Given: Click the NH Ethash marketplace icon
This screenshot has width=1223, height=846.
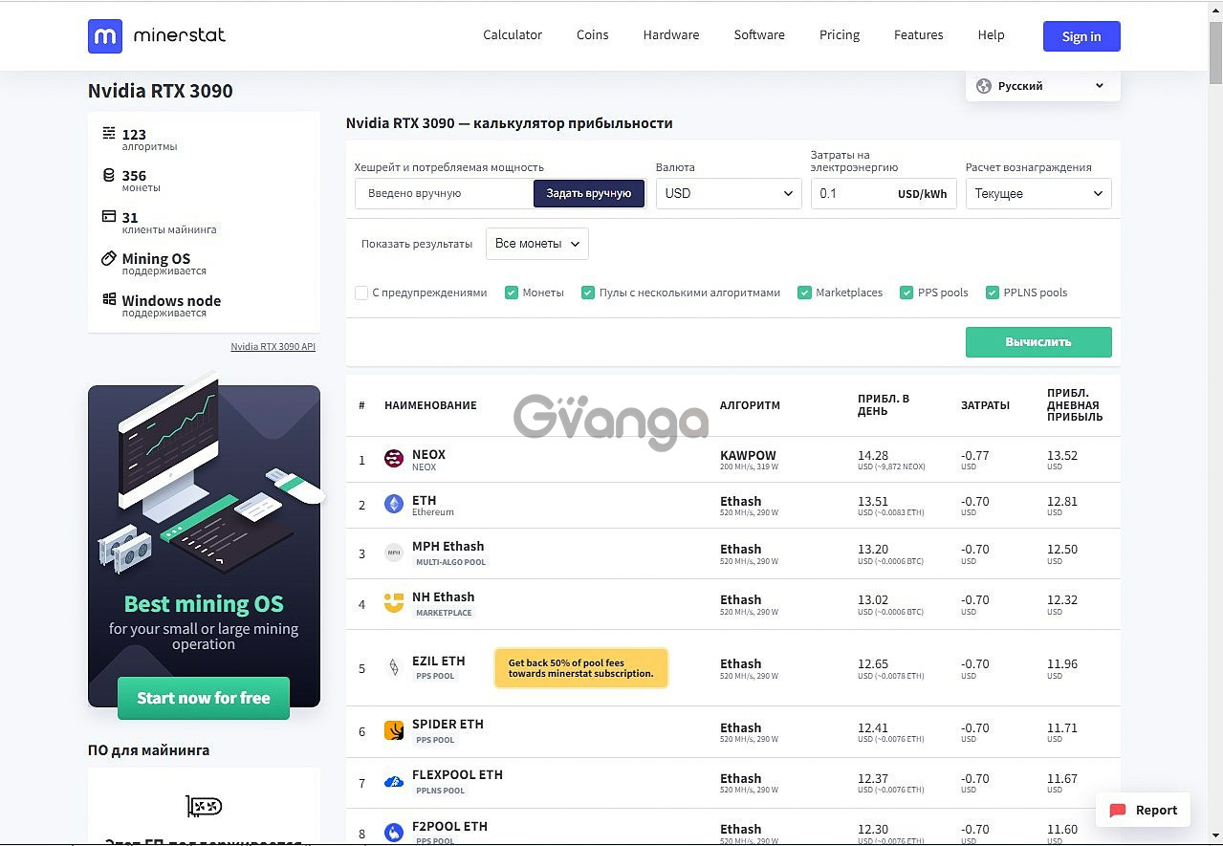Looking at the screenshot, I should point(393,604).
